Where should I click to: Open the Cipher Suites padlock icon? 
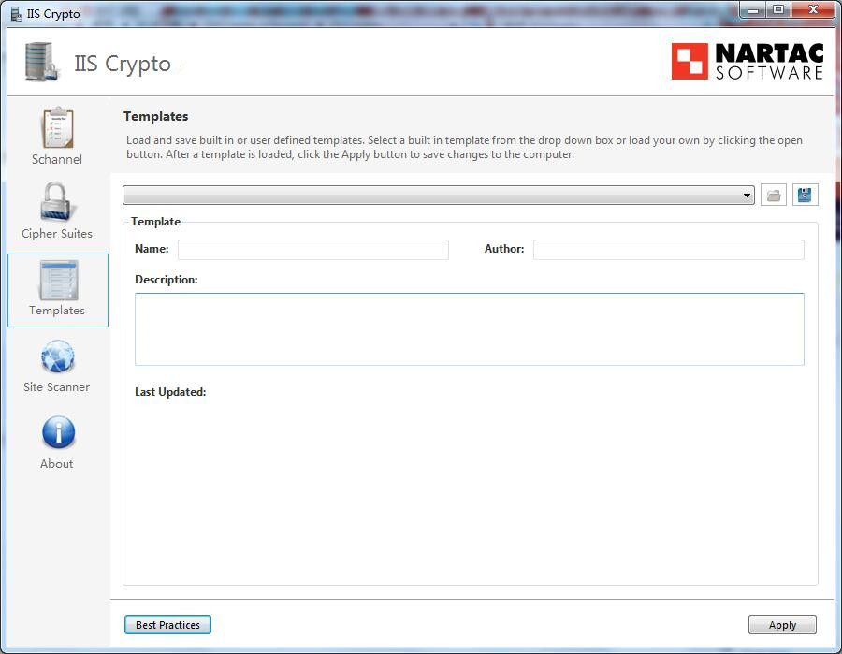(56, 201)
